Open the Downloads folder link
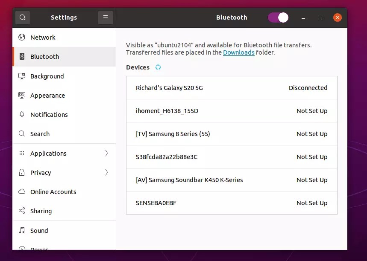Screen dimensions: 367x261 (x=239, y=52)
